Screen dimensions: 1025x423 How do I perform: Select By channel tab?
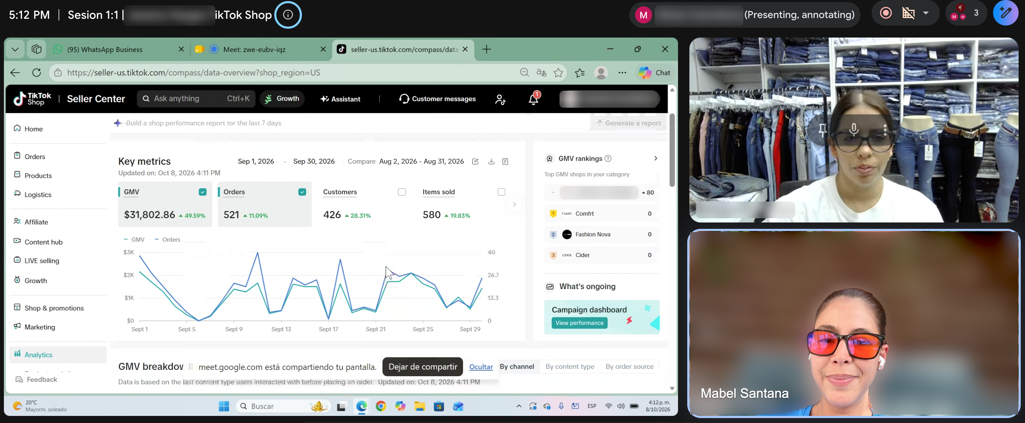(x=517, y=367)
